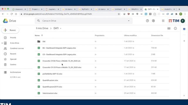Open Cestino in sidebar

click(13, 64)
